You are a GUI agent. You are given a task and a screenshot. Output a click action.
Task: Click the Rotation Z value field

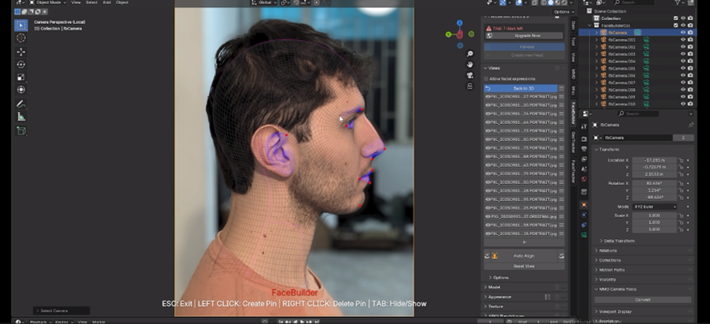coord(654,198)
